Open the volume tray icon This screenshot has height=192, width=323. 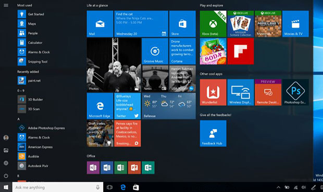click(304, 187)
